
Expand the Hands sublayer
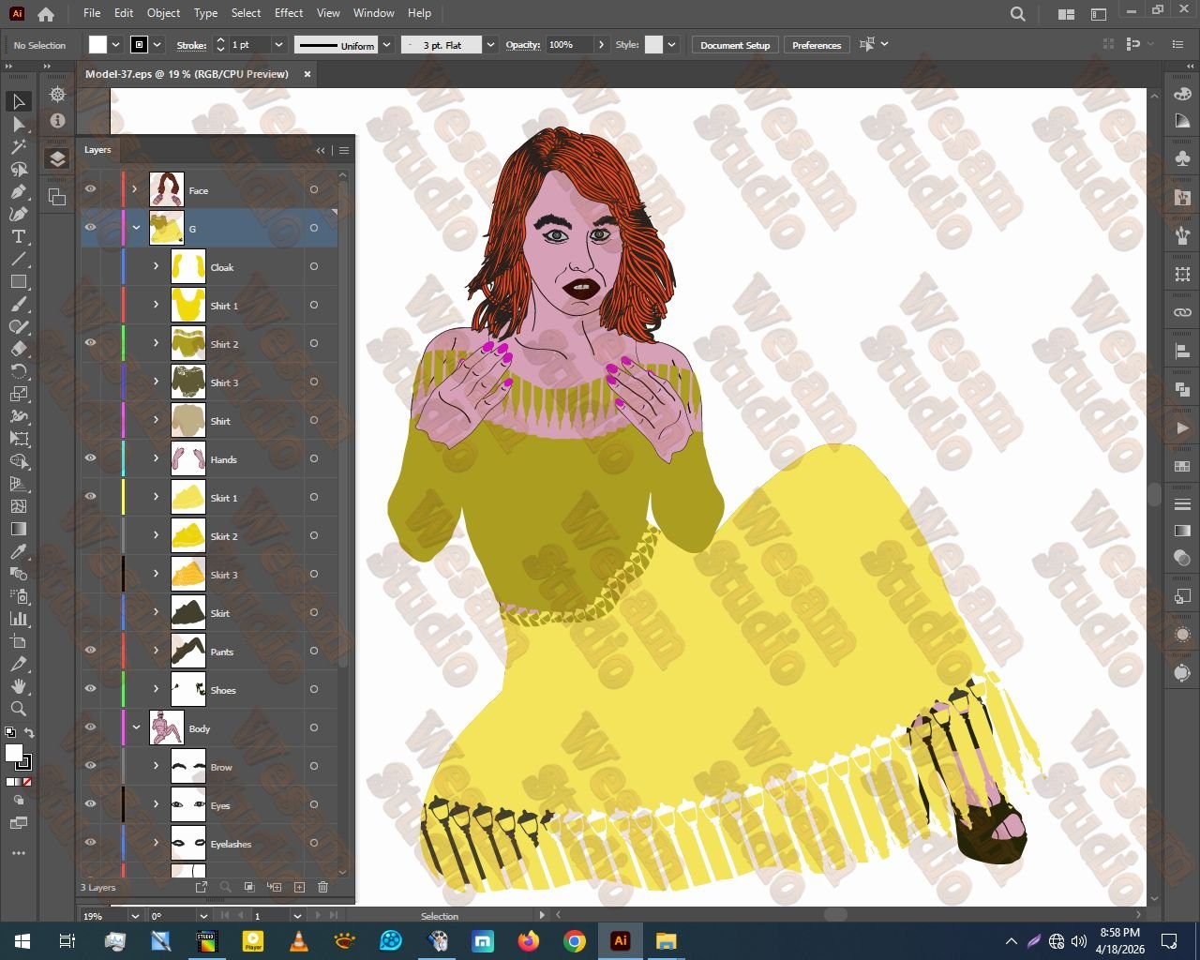[x=157, y=458]
